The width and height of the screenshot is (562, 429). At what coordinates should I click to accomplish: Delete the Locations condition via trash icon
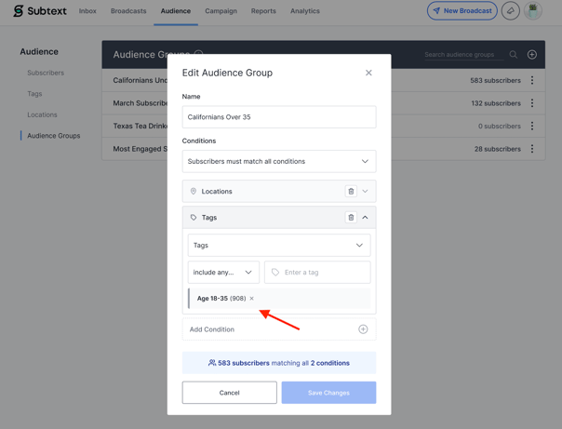pyautogui.click(x=351, y=192)
